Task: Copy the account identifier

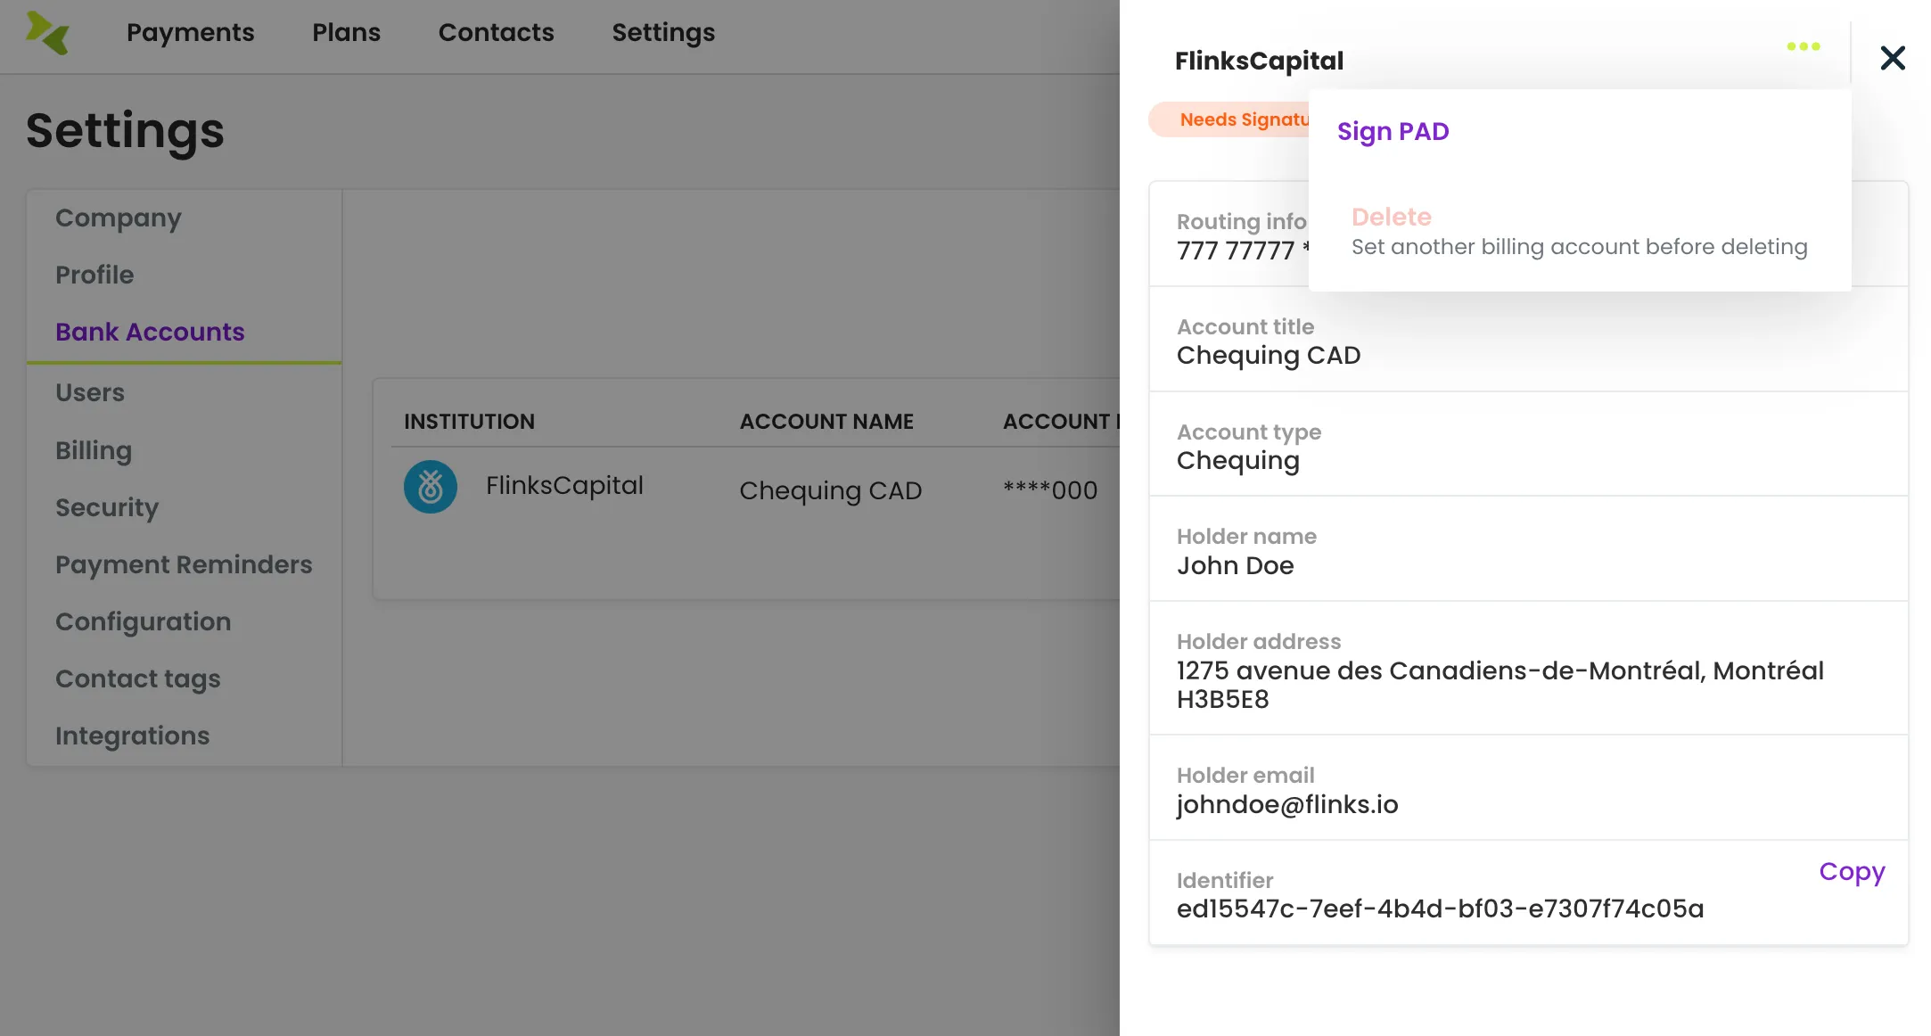Action: (x=1852, y=871)
